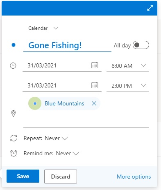
Task: Expand the event popup to full view
Action: (150, 8)
